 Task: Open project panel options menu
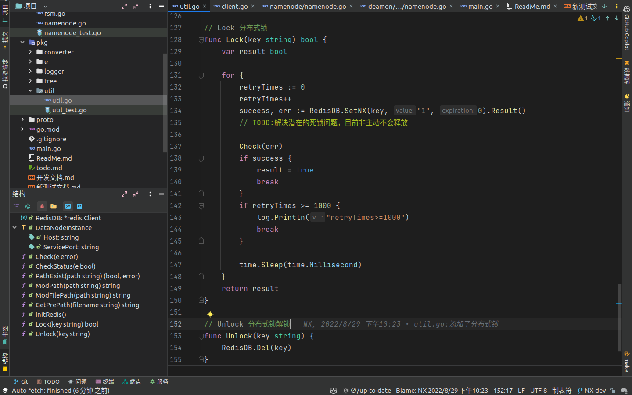pos(150,6)
